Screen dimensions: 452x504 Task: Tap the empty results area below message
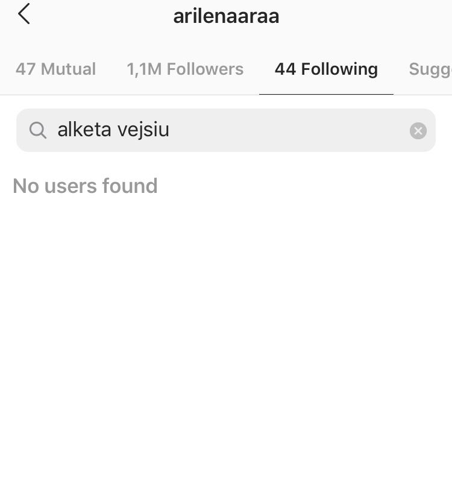226,338
